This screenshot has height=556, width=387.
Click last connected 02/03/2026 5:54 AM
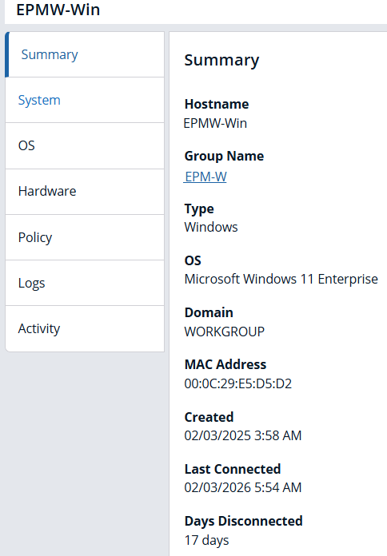click(x=243, y=487)
